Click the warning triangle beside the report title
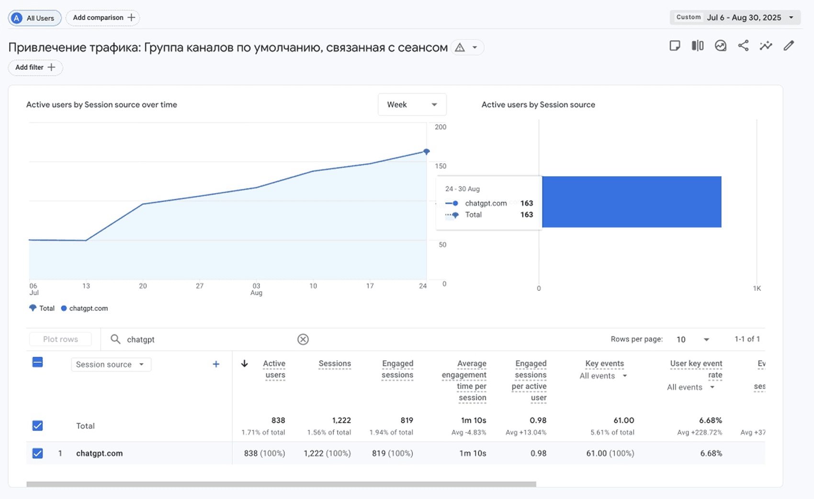Viewport: 814px width, 499px height. point(460,47)
